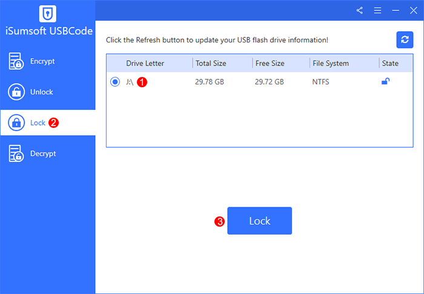This screenshot has height=294, width=424.
Task: Click the Decrypt document-unlock icon
Action: [x=16, y=153]
